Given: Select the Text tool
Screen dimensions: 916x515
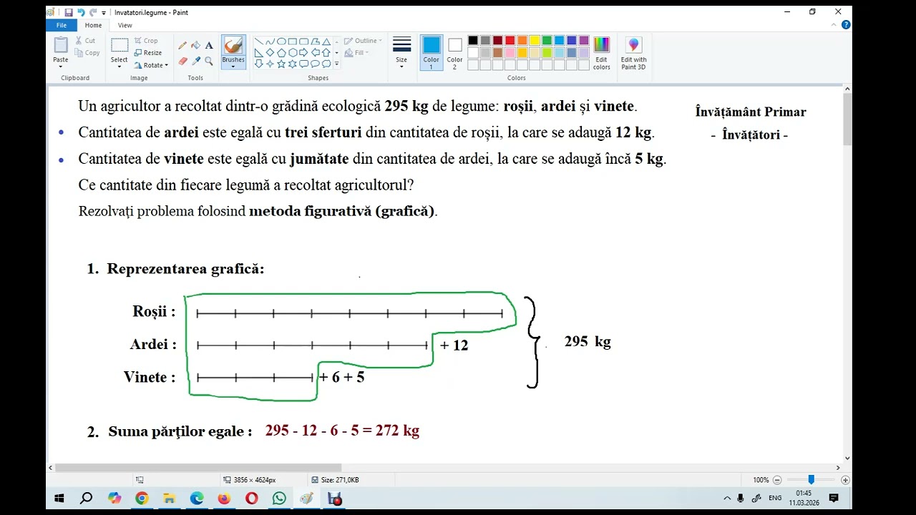Looking at the screenshot, I should (209, 45).
